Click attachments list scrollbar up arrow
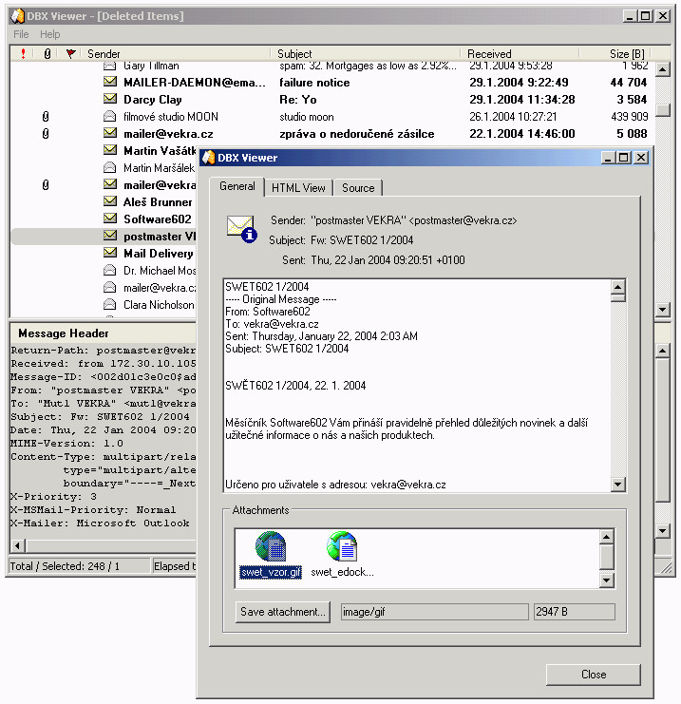Image resolution: width=681 pixels, height=704 pixels. [607, 537]
